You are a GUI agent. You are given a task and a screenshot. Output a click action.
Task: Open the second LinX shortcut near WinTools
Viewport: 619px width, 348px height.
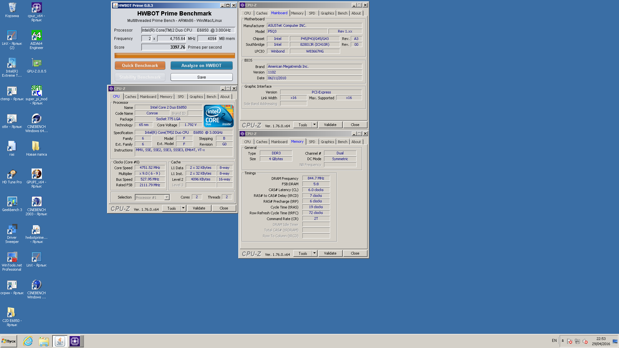click(x=36, y=259)
